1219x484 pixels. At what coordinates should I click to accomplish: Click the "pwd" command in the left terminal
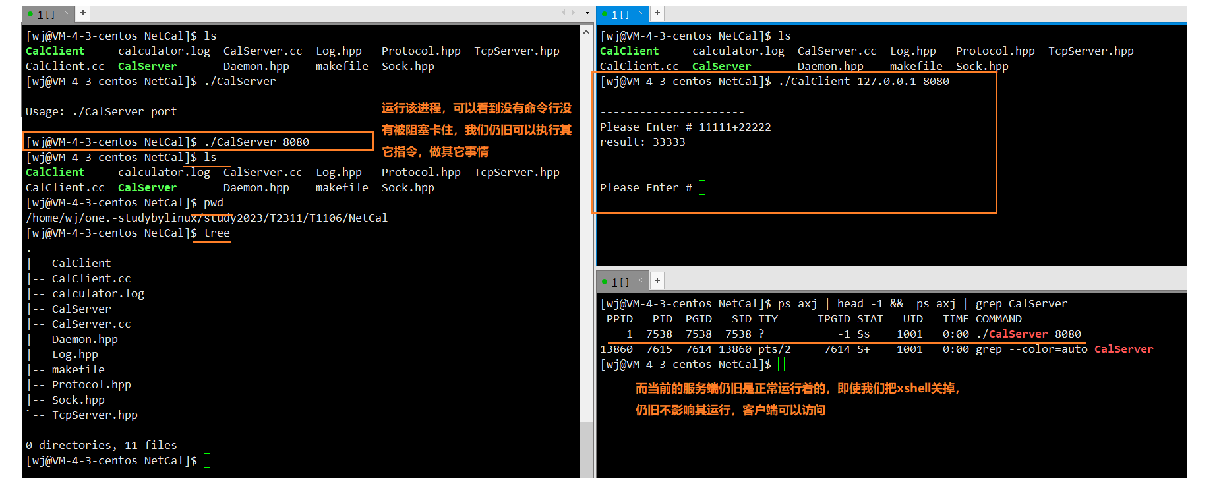click(x=214, y=202)
